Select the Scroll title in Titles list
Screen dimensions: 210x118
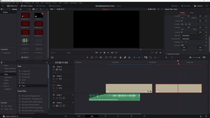pyautogui.click(x=32, y=80)
